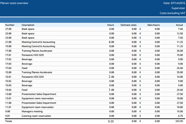Select the Costs excluding VAT label
This screenshot has height=124, width=186.
172,13
